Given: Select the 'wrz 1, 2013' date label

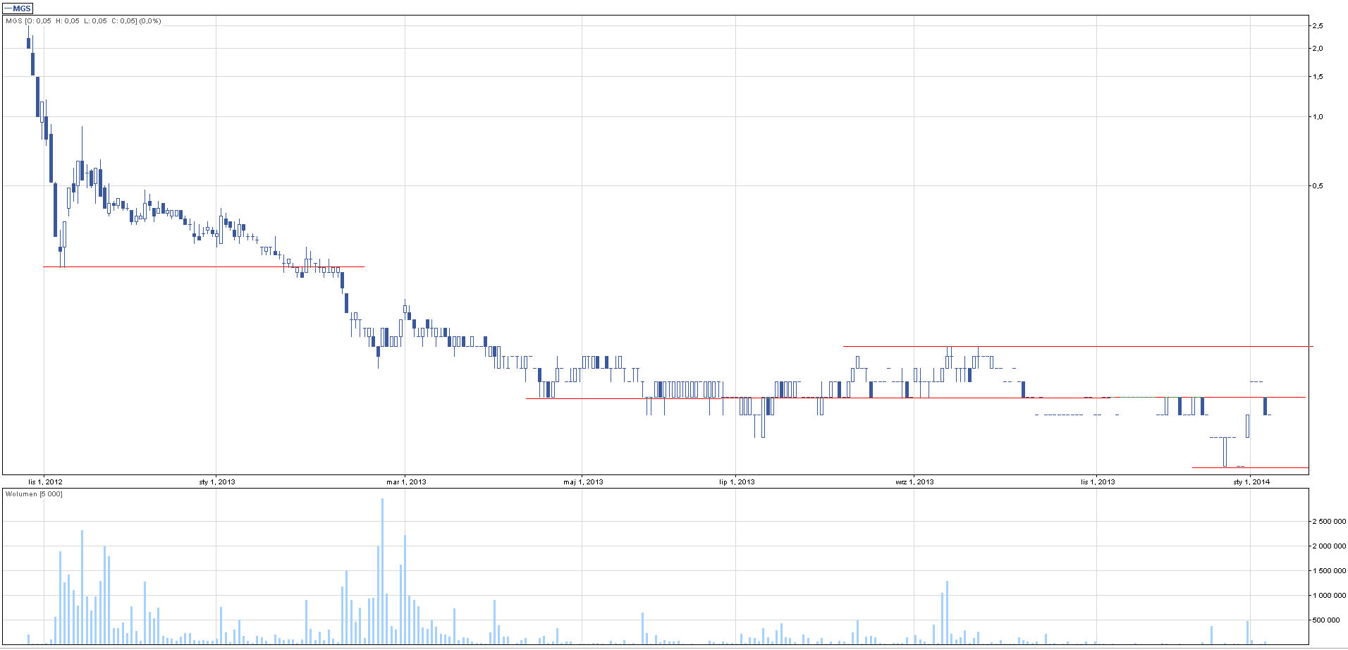Looking at the screenshot, I should point(914,482).
